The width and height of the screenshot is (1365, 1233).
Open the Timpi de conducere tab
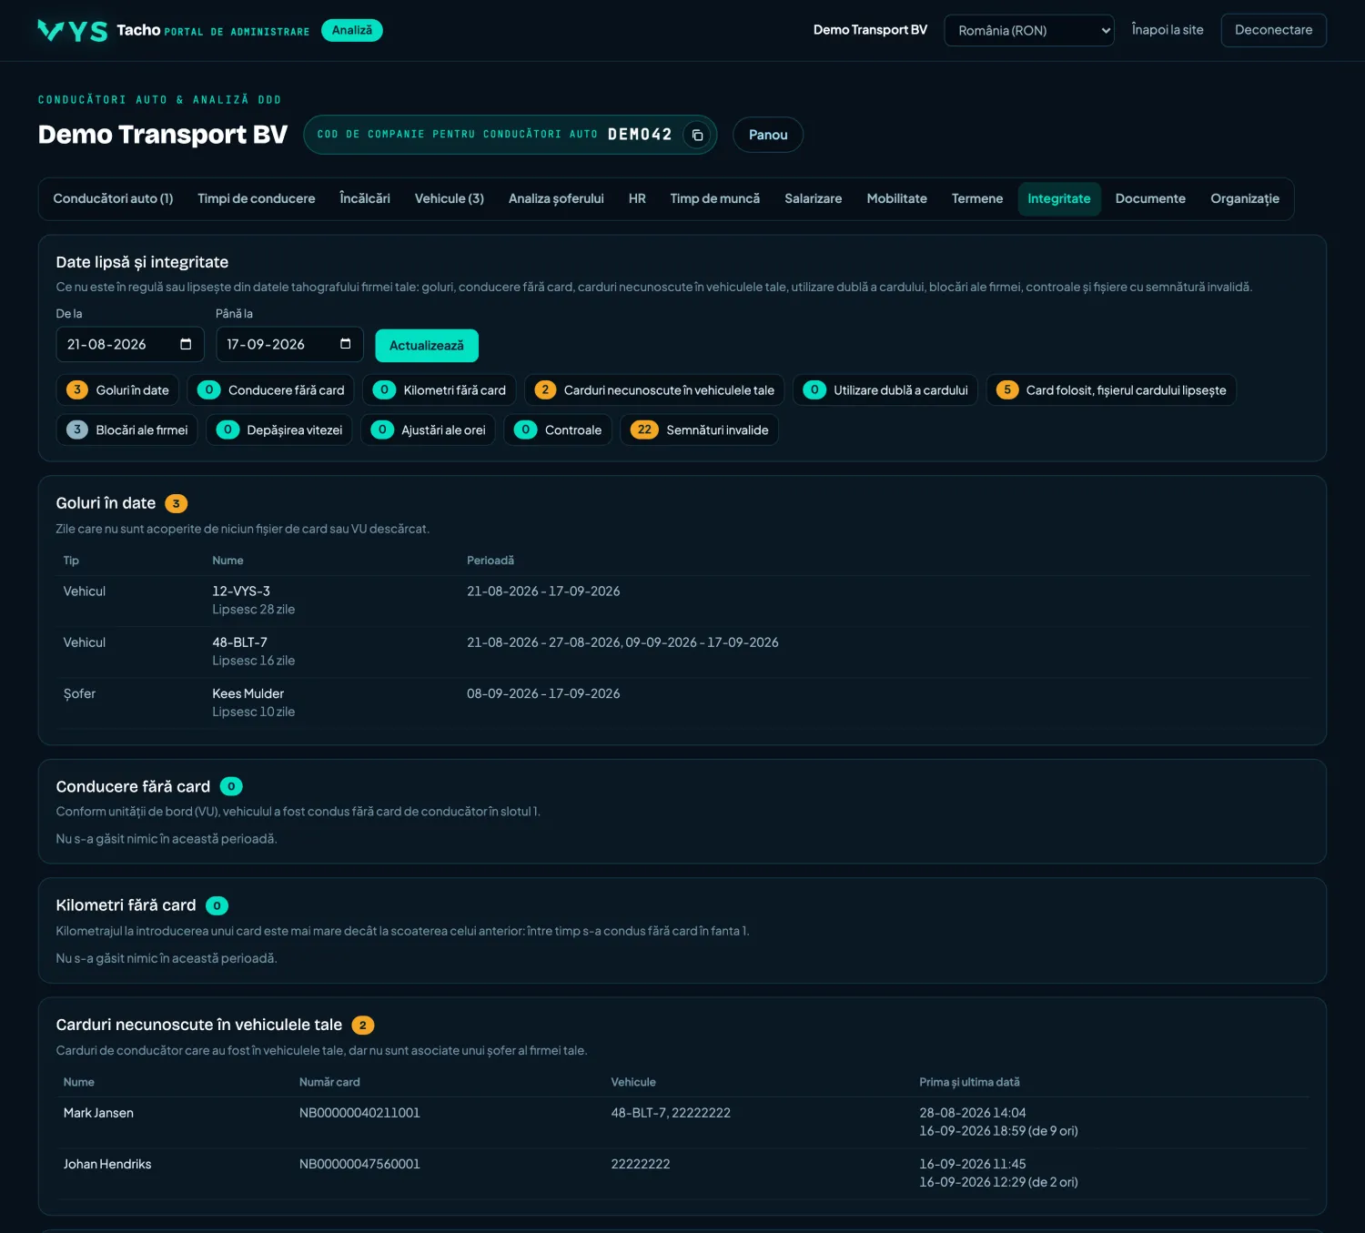point(257,198)
